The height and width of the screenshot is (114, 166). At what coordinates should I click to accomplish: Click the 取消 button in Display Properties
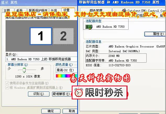[x=70, y=111]
